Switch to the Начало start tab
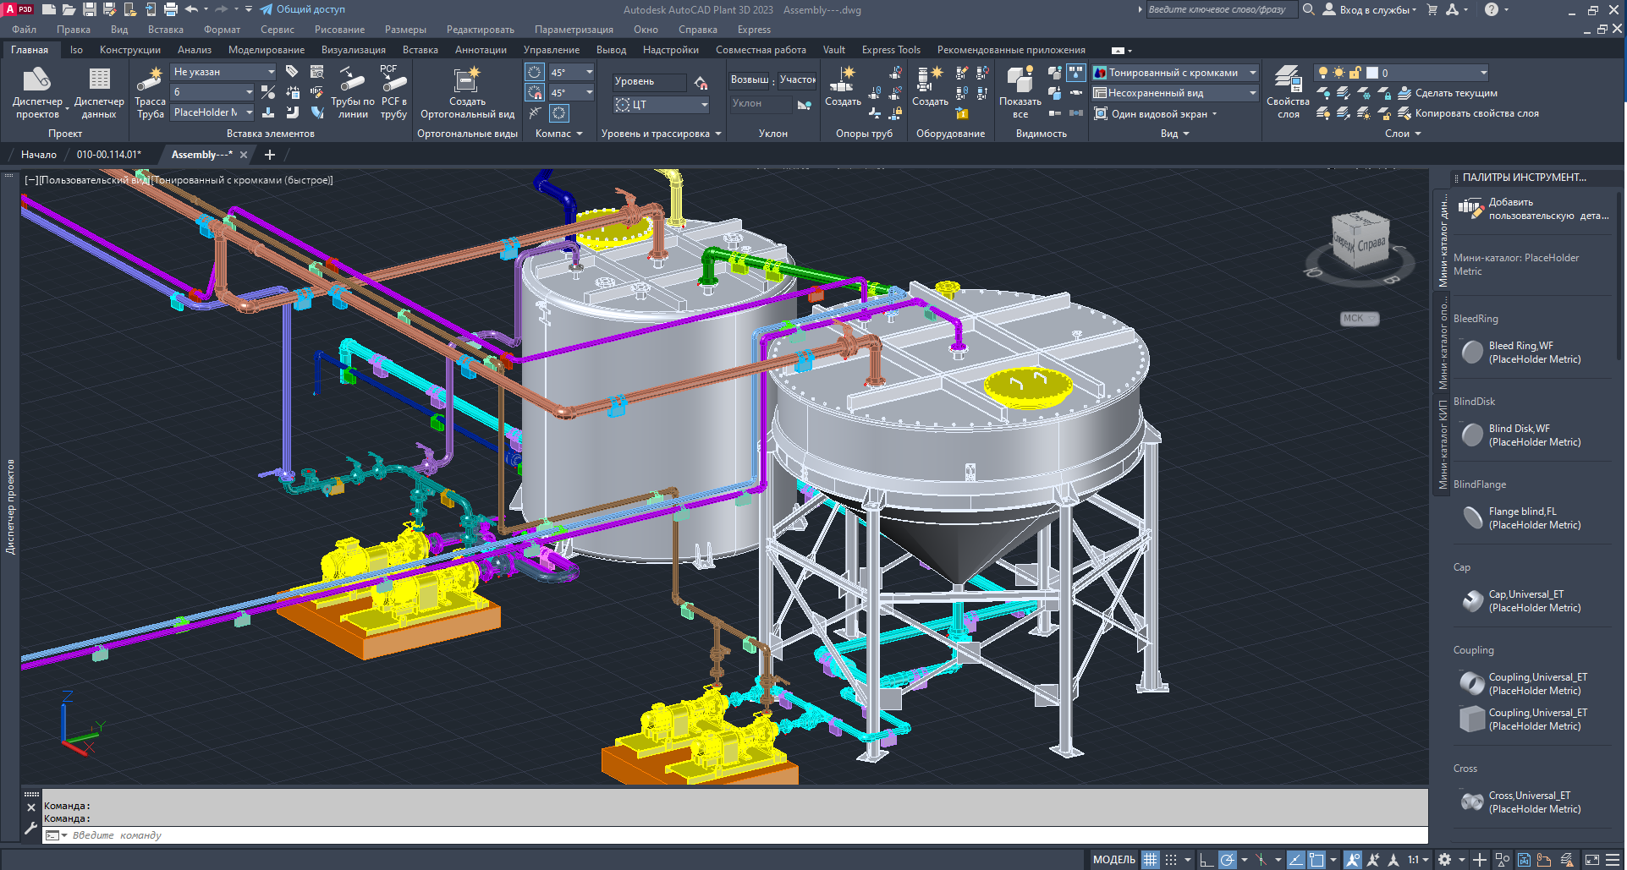1627x870 pixels. point(39,155)
